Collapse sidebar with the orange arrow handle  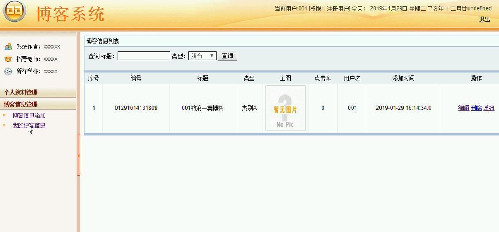pyautogui.click(x=78, y=155)
